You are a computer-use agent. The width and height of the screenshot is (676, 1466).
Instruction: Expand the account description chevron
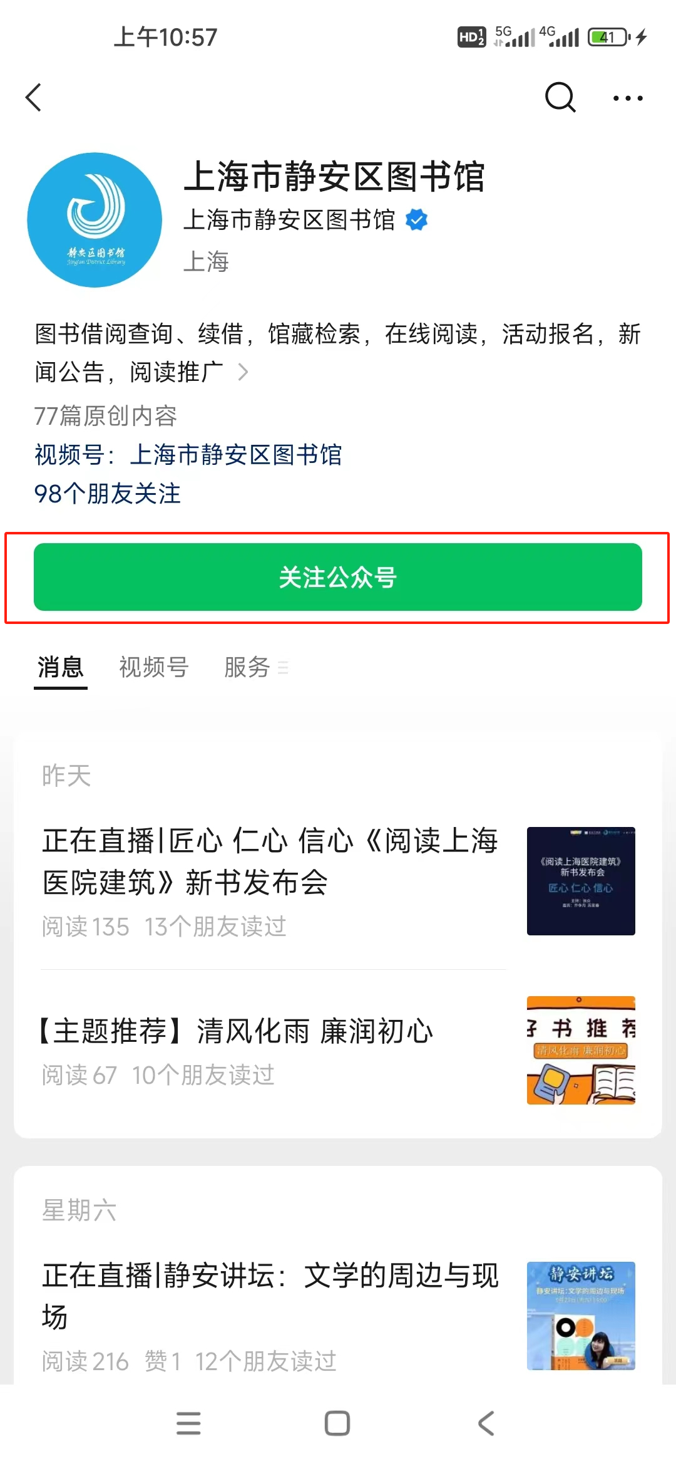tap(243, 372)
